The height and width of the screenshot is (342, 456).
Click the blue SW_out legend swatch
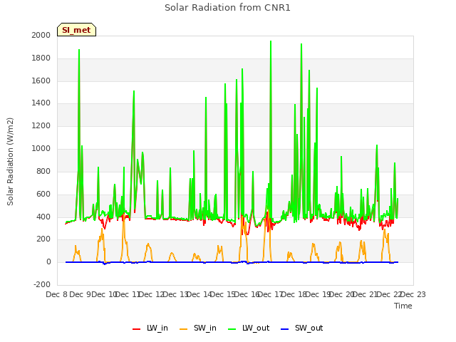coord(285,329)
